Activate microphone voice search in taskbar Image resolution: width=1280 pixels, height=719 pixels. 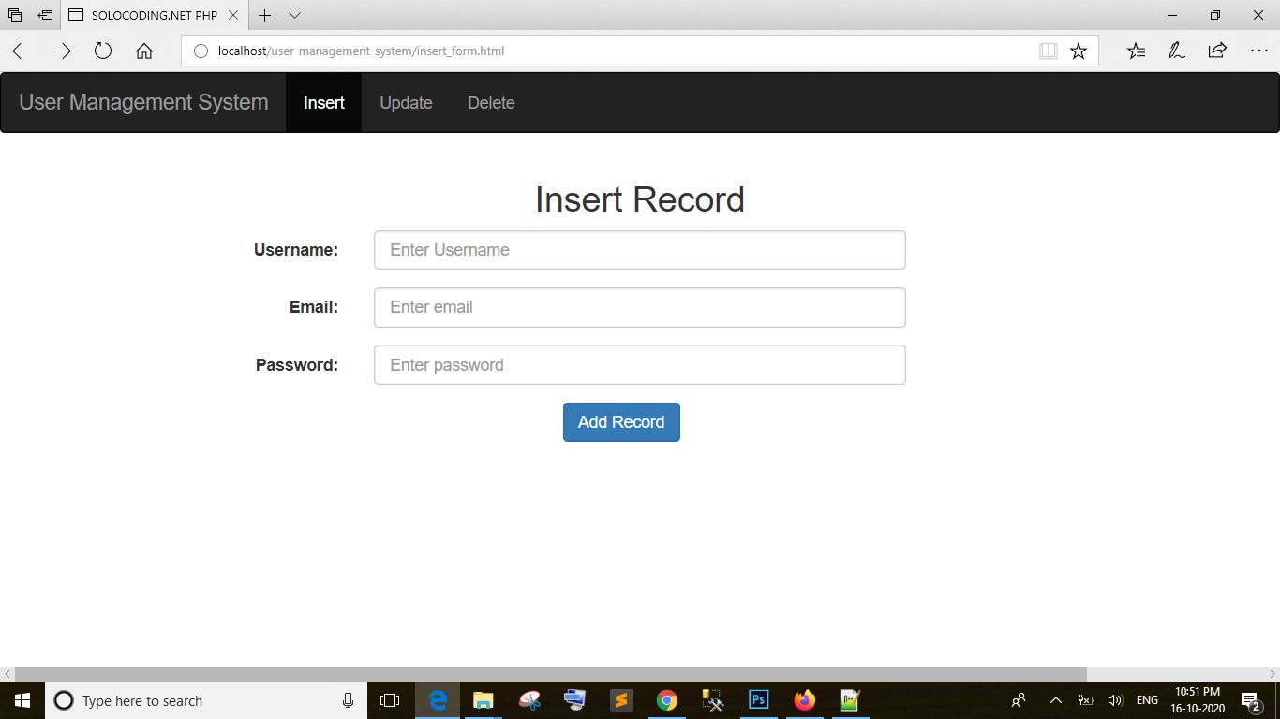[349, 700]
